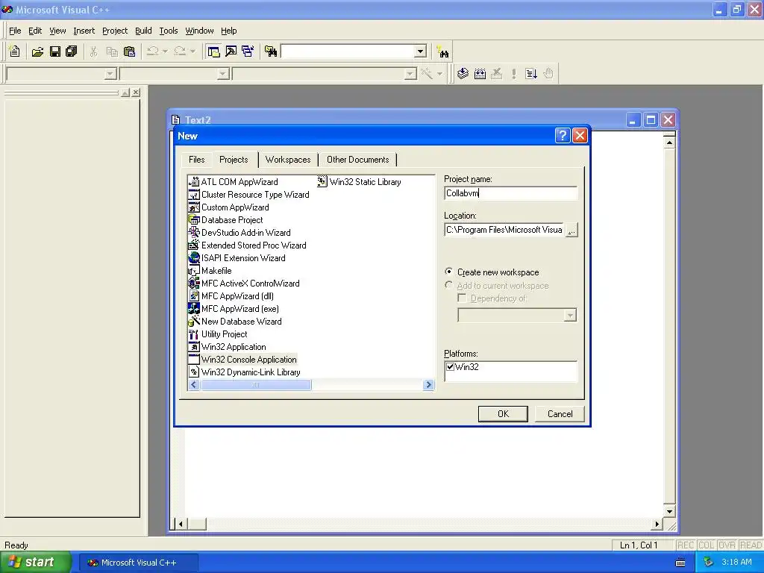The image size is (764, 573).
Task: Click the project list scroll right arrow
Action: pyautogui.click(x=428, y=385)
